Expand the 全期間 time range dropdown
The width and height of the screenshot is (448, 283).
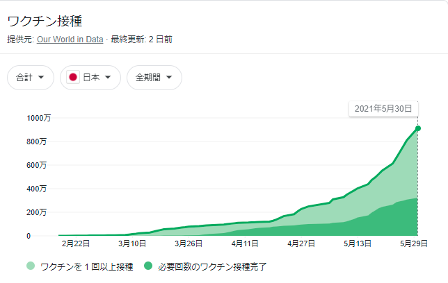tap(154, 78)
